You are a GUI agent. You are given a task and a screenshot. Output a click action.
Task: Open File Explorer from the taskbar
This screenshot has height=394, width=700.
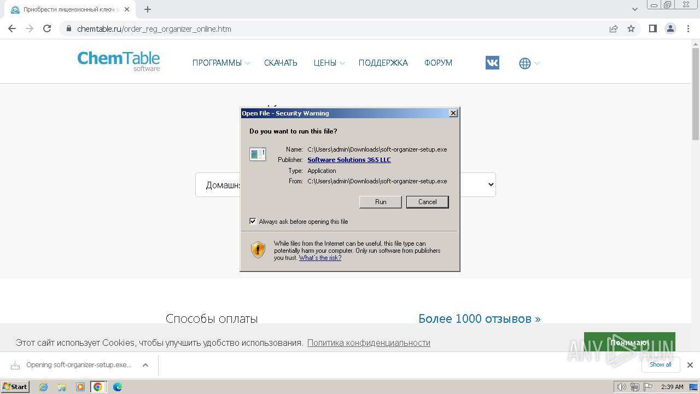[62, 387]
